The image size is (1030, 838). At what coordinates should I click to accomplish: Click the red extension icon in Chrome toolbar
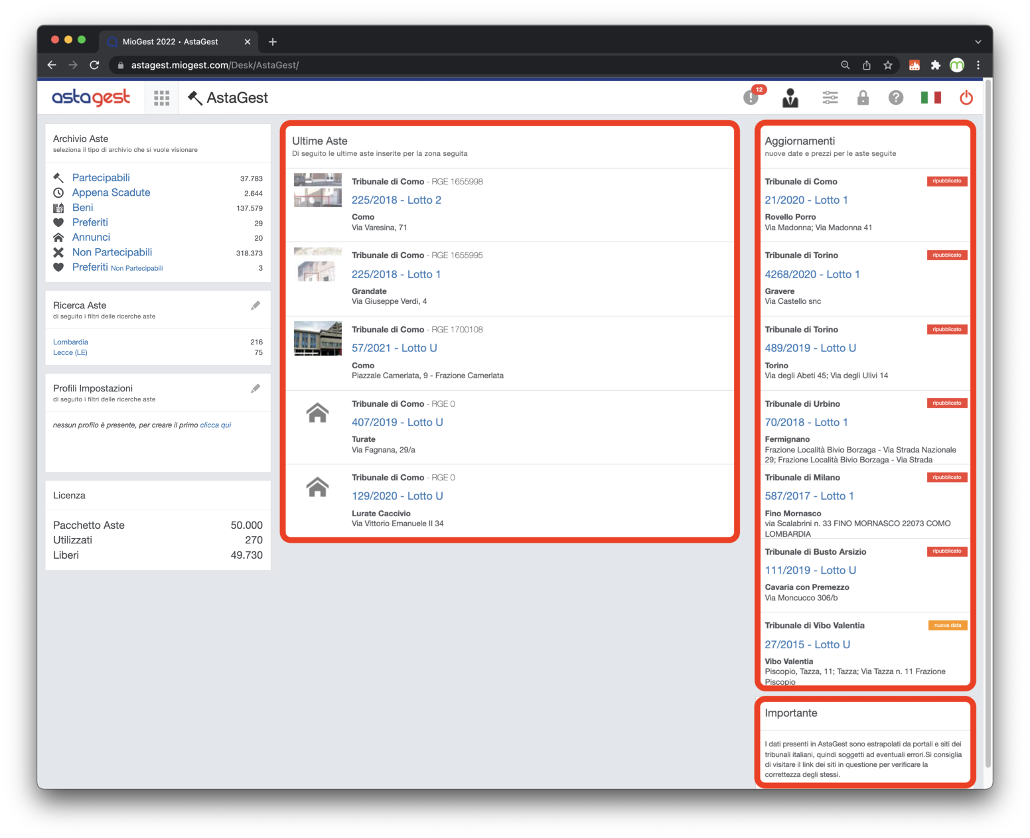(x=914, y=65)
